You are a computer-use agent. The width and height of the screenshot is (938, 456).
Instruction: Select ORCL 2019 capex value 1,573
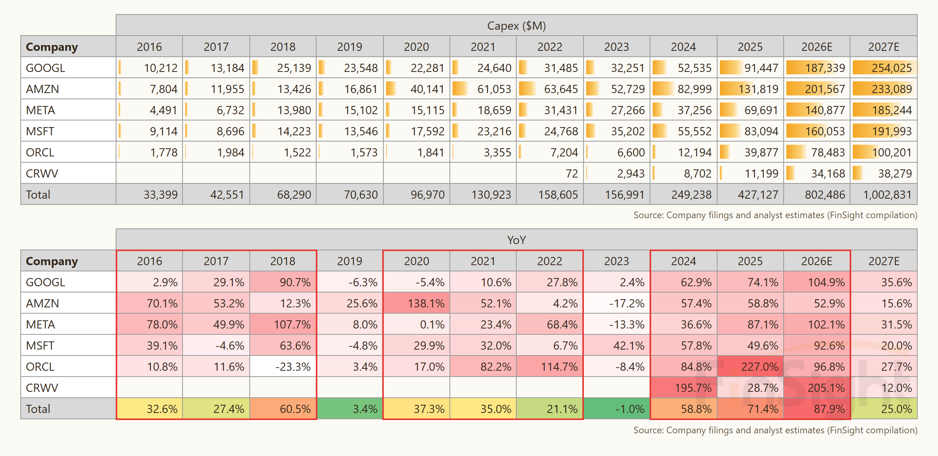point(364,152)
